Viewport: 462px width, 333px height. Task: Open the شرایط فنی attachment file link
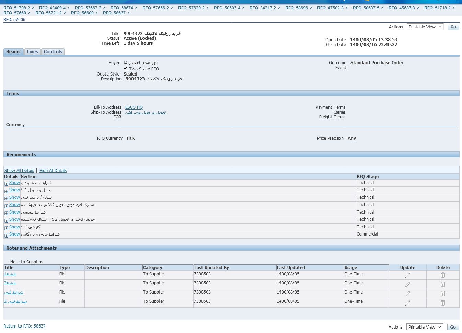[14, 292]
